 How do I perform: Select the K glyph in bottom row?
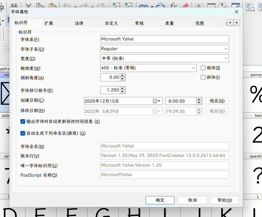[x=227, y=212]
